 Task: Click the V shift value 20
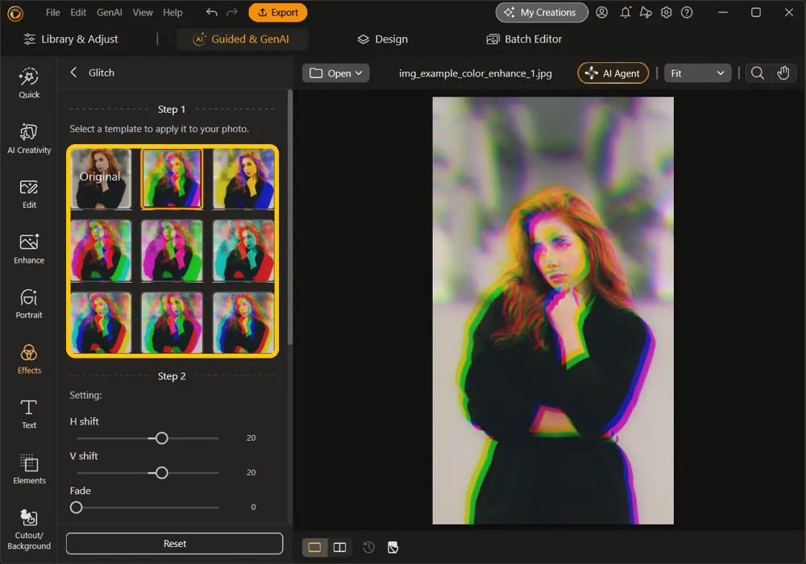[x=251, y=473]
